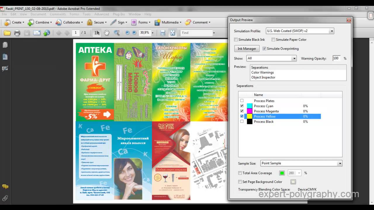Open the File menu
Screen dimensions: 374x210
[x=4, y=14]
